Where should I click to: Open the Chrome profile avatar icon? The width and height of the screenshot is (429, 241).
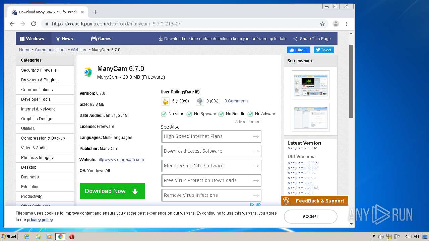click(335, 24)
